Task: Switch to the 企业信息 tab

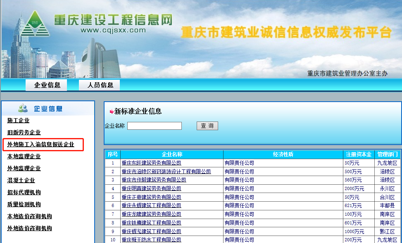Action: tap(47, 85)
